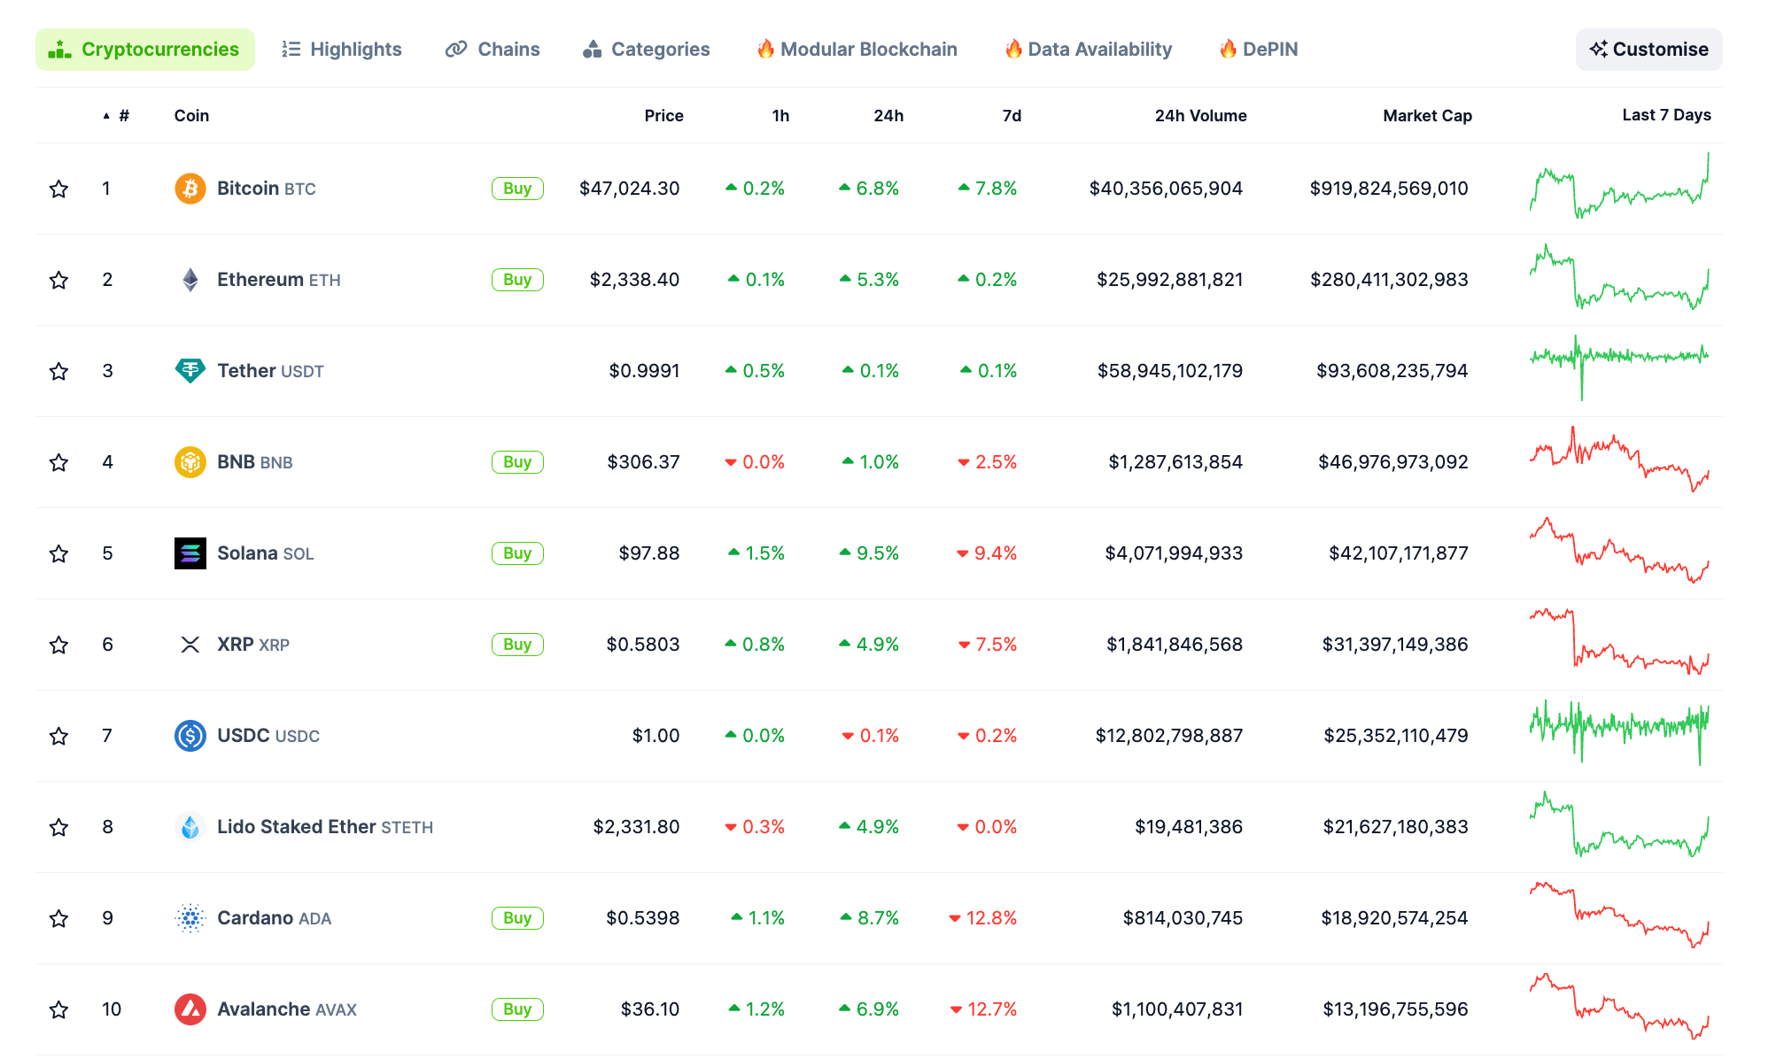Click the Lido Staked Ether logo
The image size is (1784, 1059).
coord(190,827)
